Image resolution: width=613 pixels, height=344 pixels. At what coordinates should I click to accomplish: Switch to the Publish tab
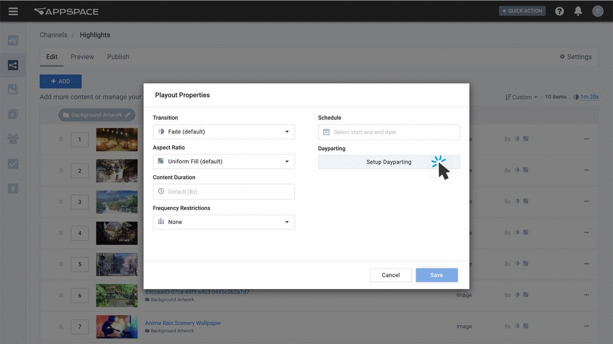[x=118, y=57]
